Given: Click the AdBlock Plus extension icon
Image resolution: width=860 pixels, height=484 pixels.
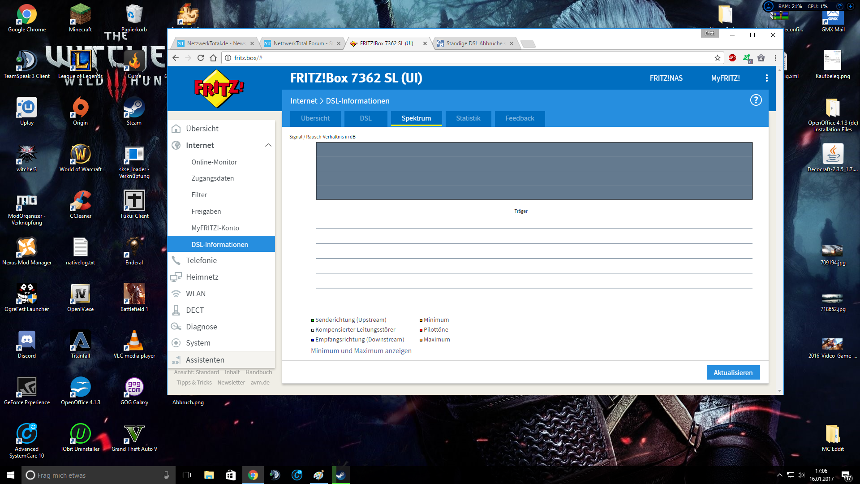Looking at the screenshot, I should click(x=732, y=58).
